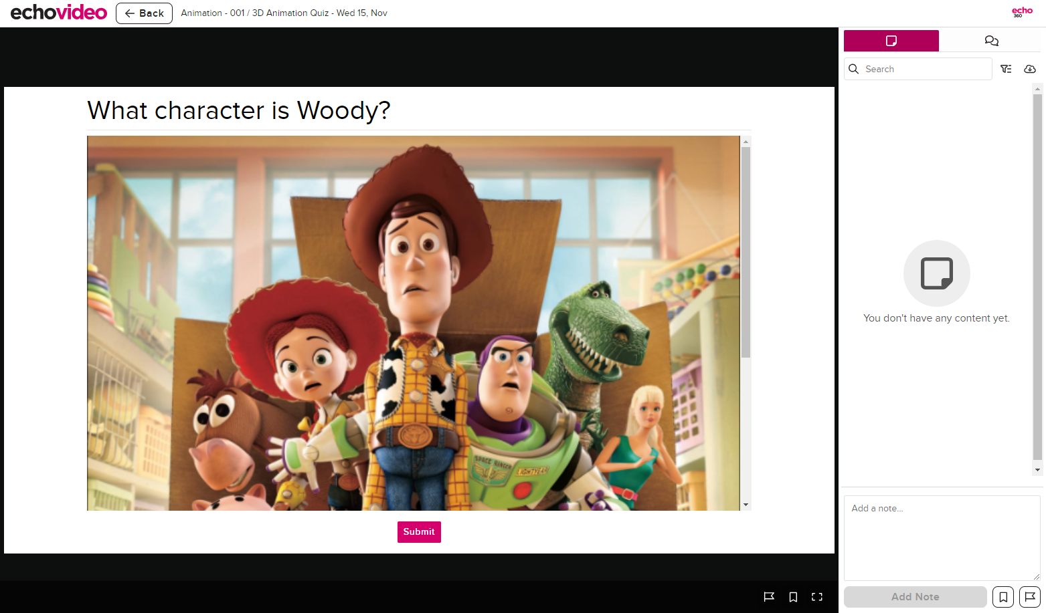The height and width of the screenshot is (613, 1046).
Task: Switch to the Notes tab
Action: point(891,41)
